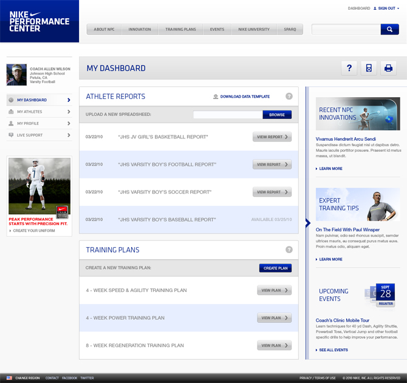Print the dashboard using printer icon
407x383 pixels.
[x=388, y=68]
